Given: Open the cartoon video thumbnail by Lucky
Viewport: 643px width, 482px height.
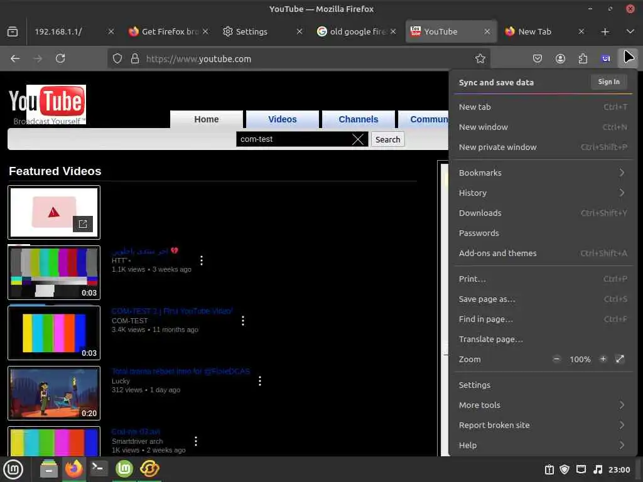Looking at the screenshot, I should (54, 393).
